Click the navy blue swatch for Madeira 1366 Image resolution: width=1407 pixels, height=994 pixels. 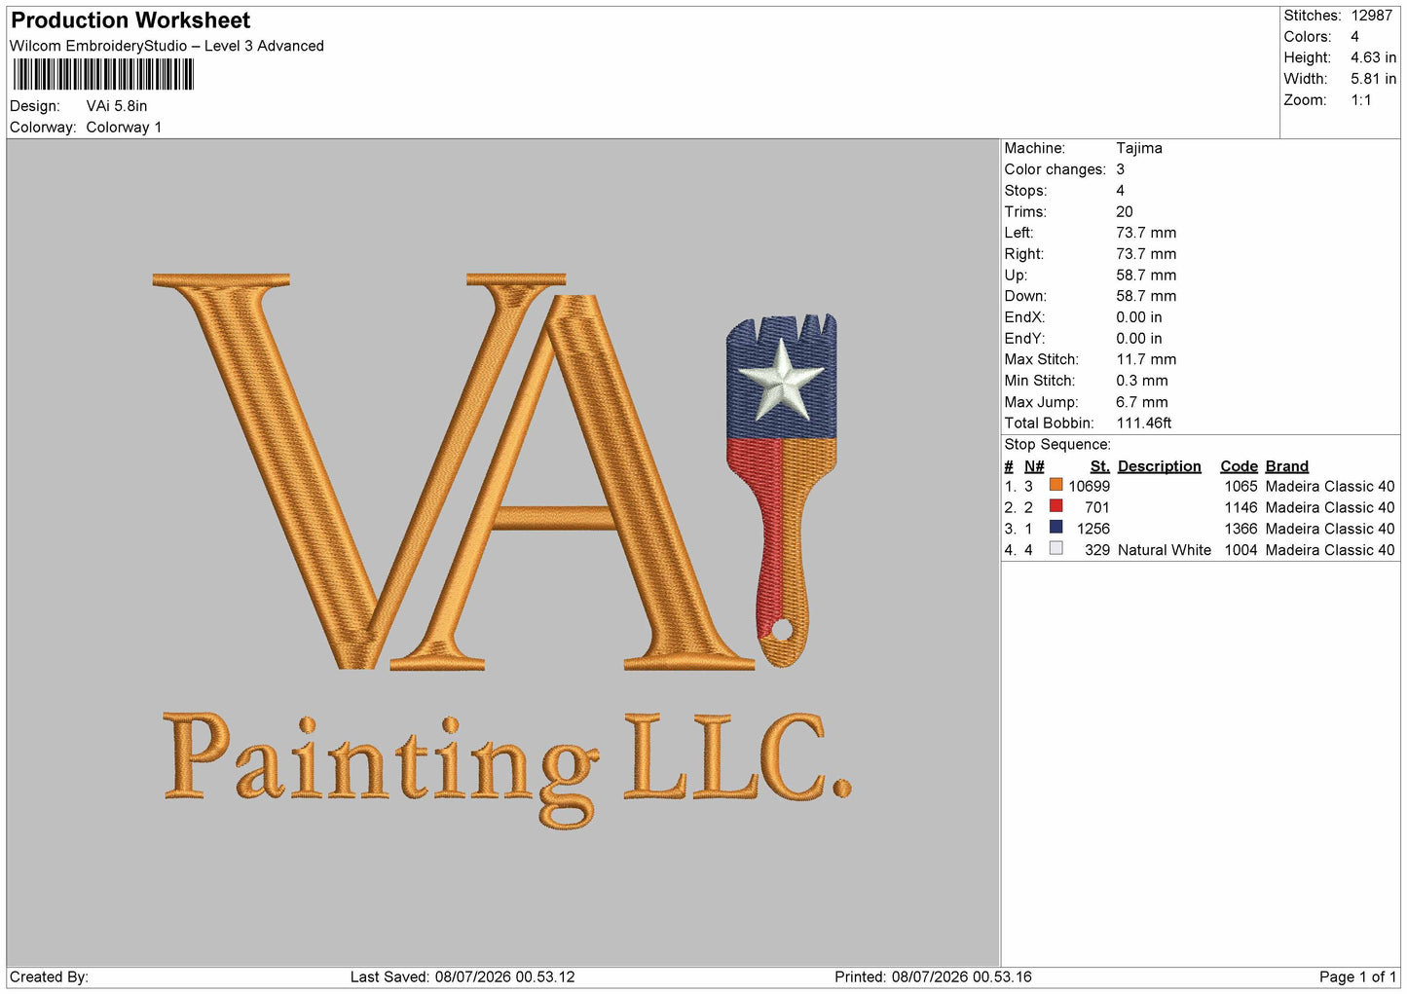(1055, 528)
